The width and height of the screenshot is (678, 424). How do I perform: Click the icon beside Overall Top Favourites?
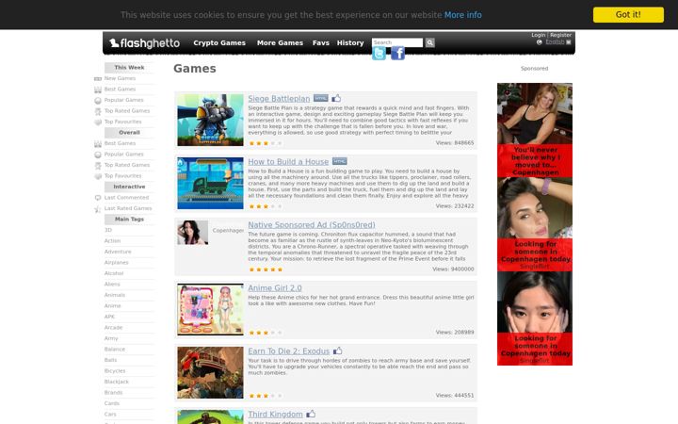(x=98, y=176)
